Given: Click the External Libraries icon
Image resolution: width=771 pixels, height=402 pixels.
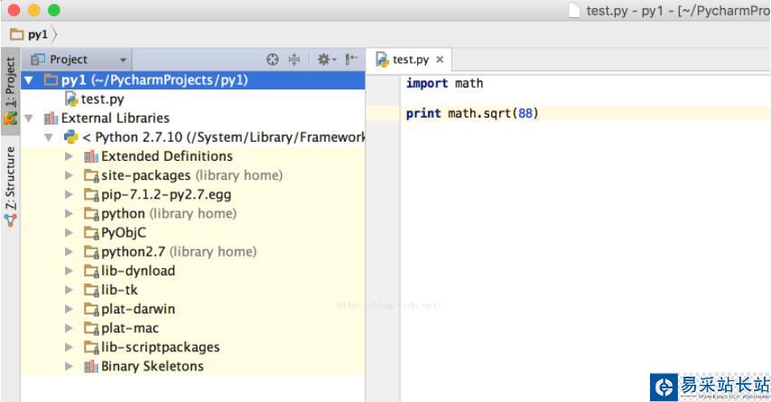Looking at the screenshot, I should [51, 118].
